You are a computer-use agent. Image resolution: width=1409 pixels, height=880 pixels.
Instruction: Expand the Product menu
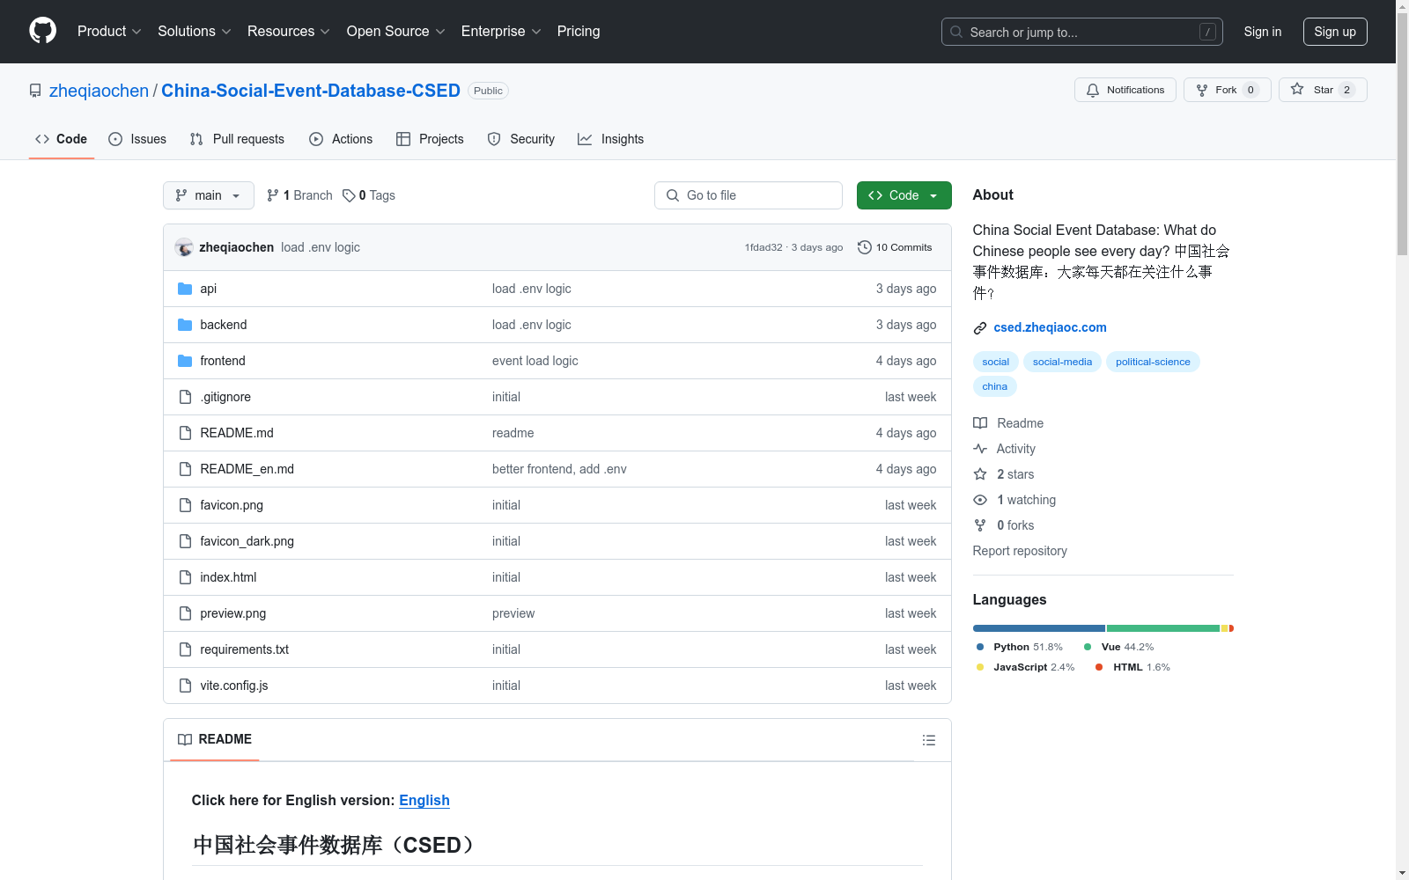tap(109, 31)
